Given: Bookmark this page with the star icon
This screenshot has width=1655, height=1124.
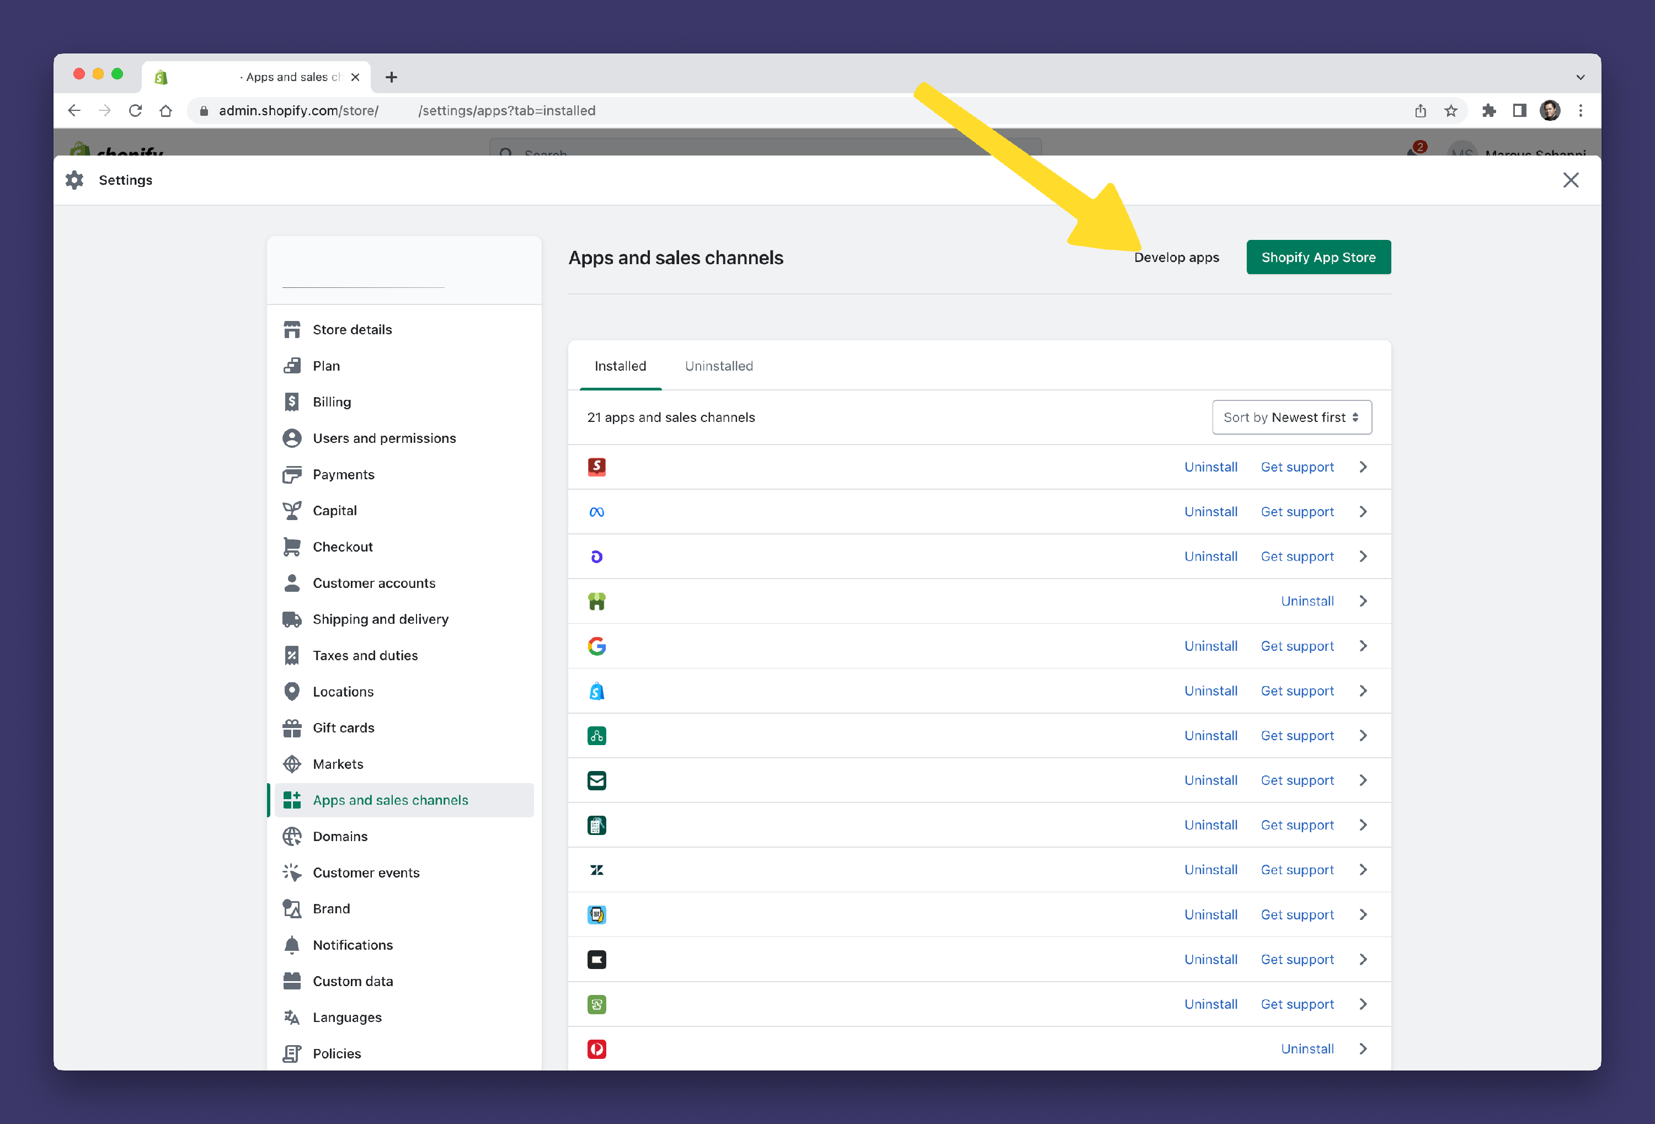Looking at the screenshot, I should point(1451,110).
